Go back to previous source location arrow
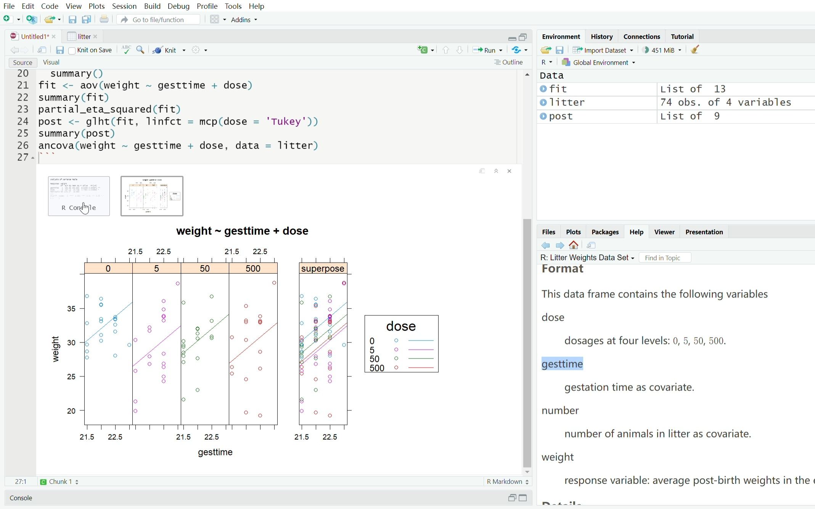The width and height of the screenshot is (815, 509). pyautogui.click(x=14, y=50)
